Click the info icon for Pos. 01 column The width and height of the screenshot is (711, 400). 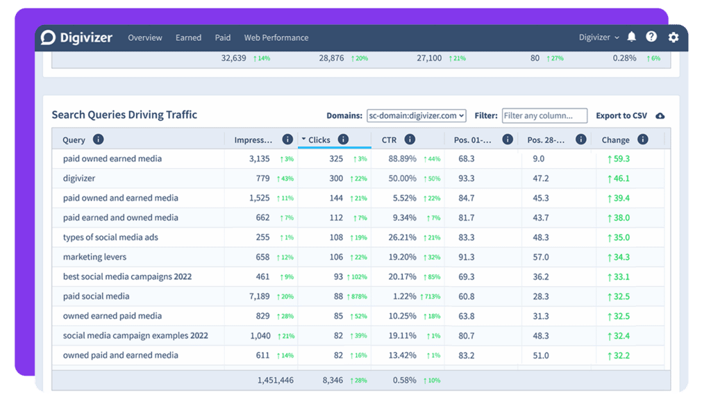pos(508,140)
